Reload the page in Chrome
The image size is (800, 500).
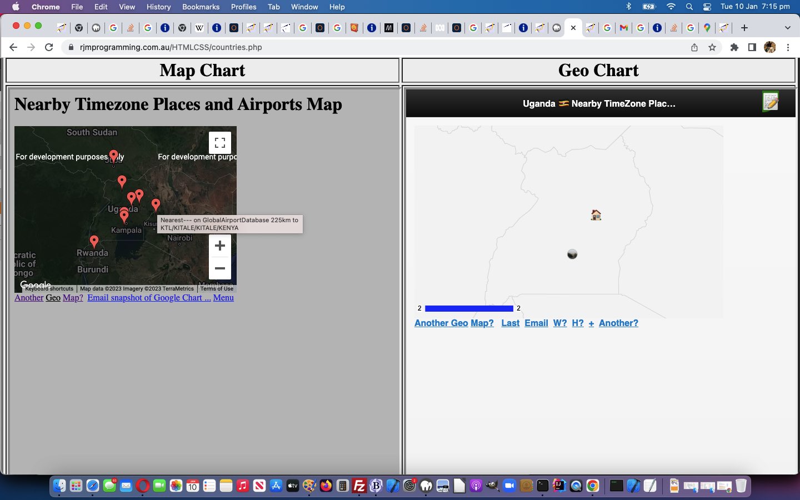point(49,47)
